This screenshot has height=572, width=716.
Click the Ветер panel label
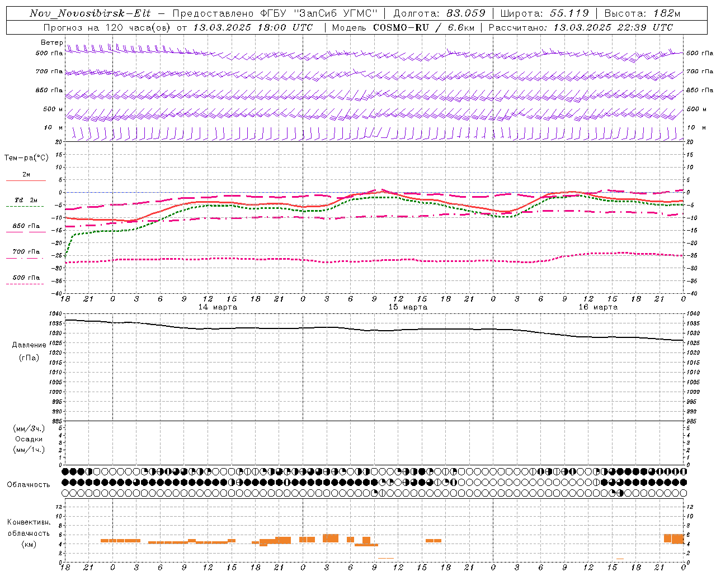pos(51,42)
